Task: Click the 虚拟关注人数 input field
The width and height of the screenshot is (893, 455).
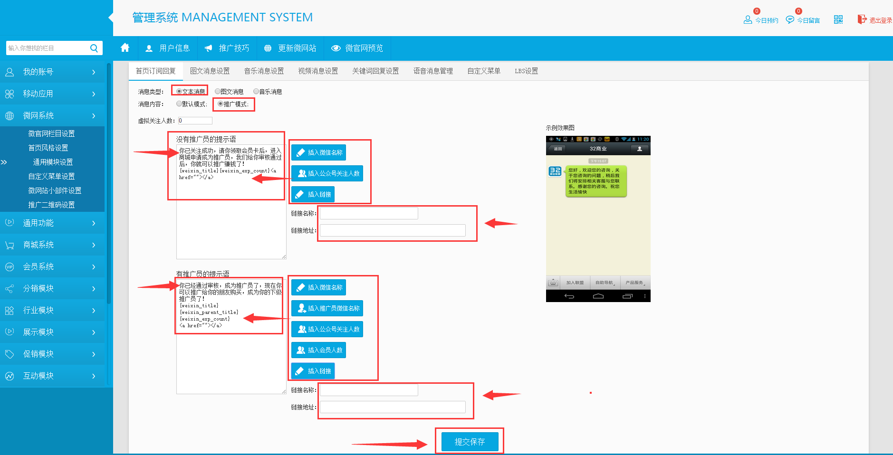Action: click(x=195, y=121)
